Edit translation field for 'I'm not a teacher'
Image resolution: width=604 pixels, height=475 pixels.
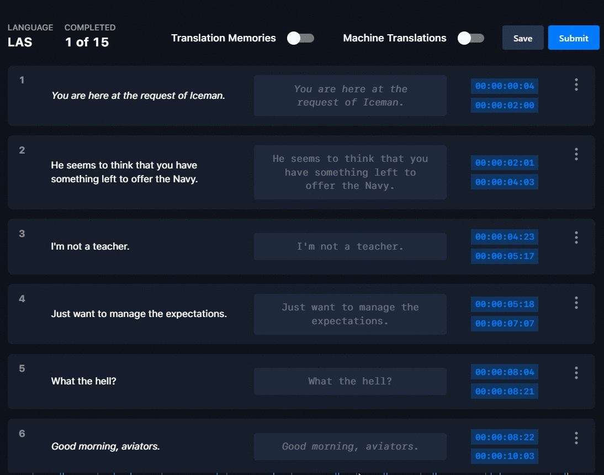350,246
